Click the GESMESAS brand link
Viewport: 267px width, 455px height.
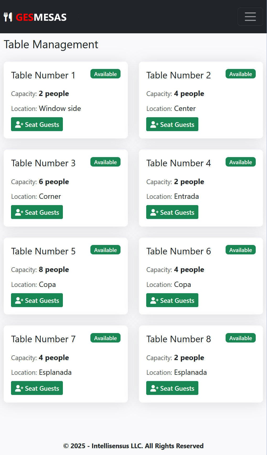[x=41, y=17]
